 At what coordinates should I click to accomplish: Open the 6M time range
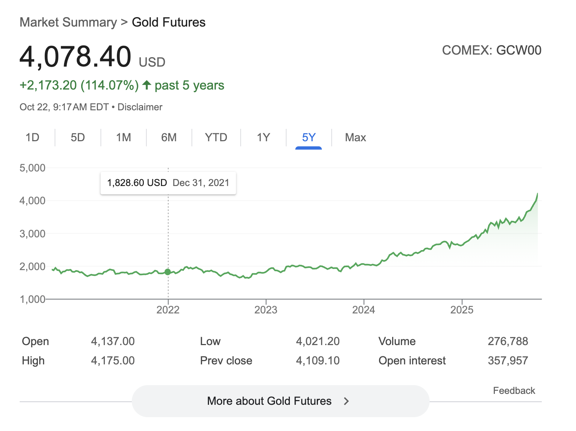click(169, 138)
